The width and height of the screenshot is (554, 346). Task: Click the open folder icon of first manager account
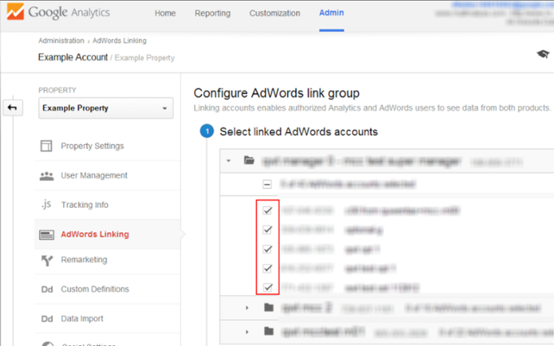click(x=249, y=160)
